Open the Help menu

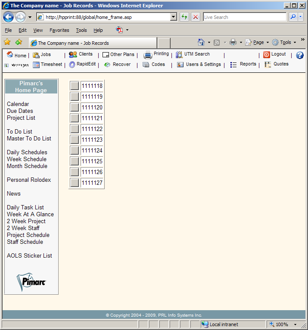[98, 30]
